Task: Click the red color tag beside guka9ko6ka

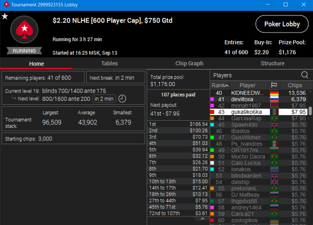Action: 212,112
